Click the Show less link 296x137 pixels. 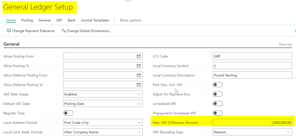(285, 45)
